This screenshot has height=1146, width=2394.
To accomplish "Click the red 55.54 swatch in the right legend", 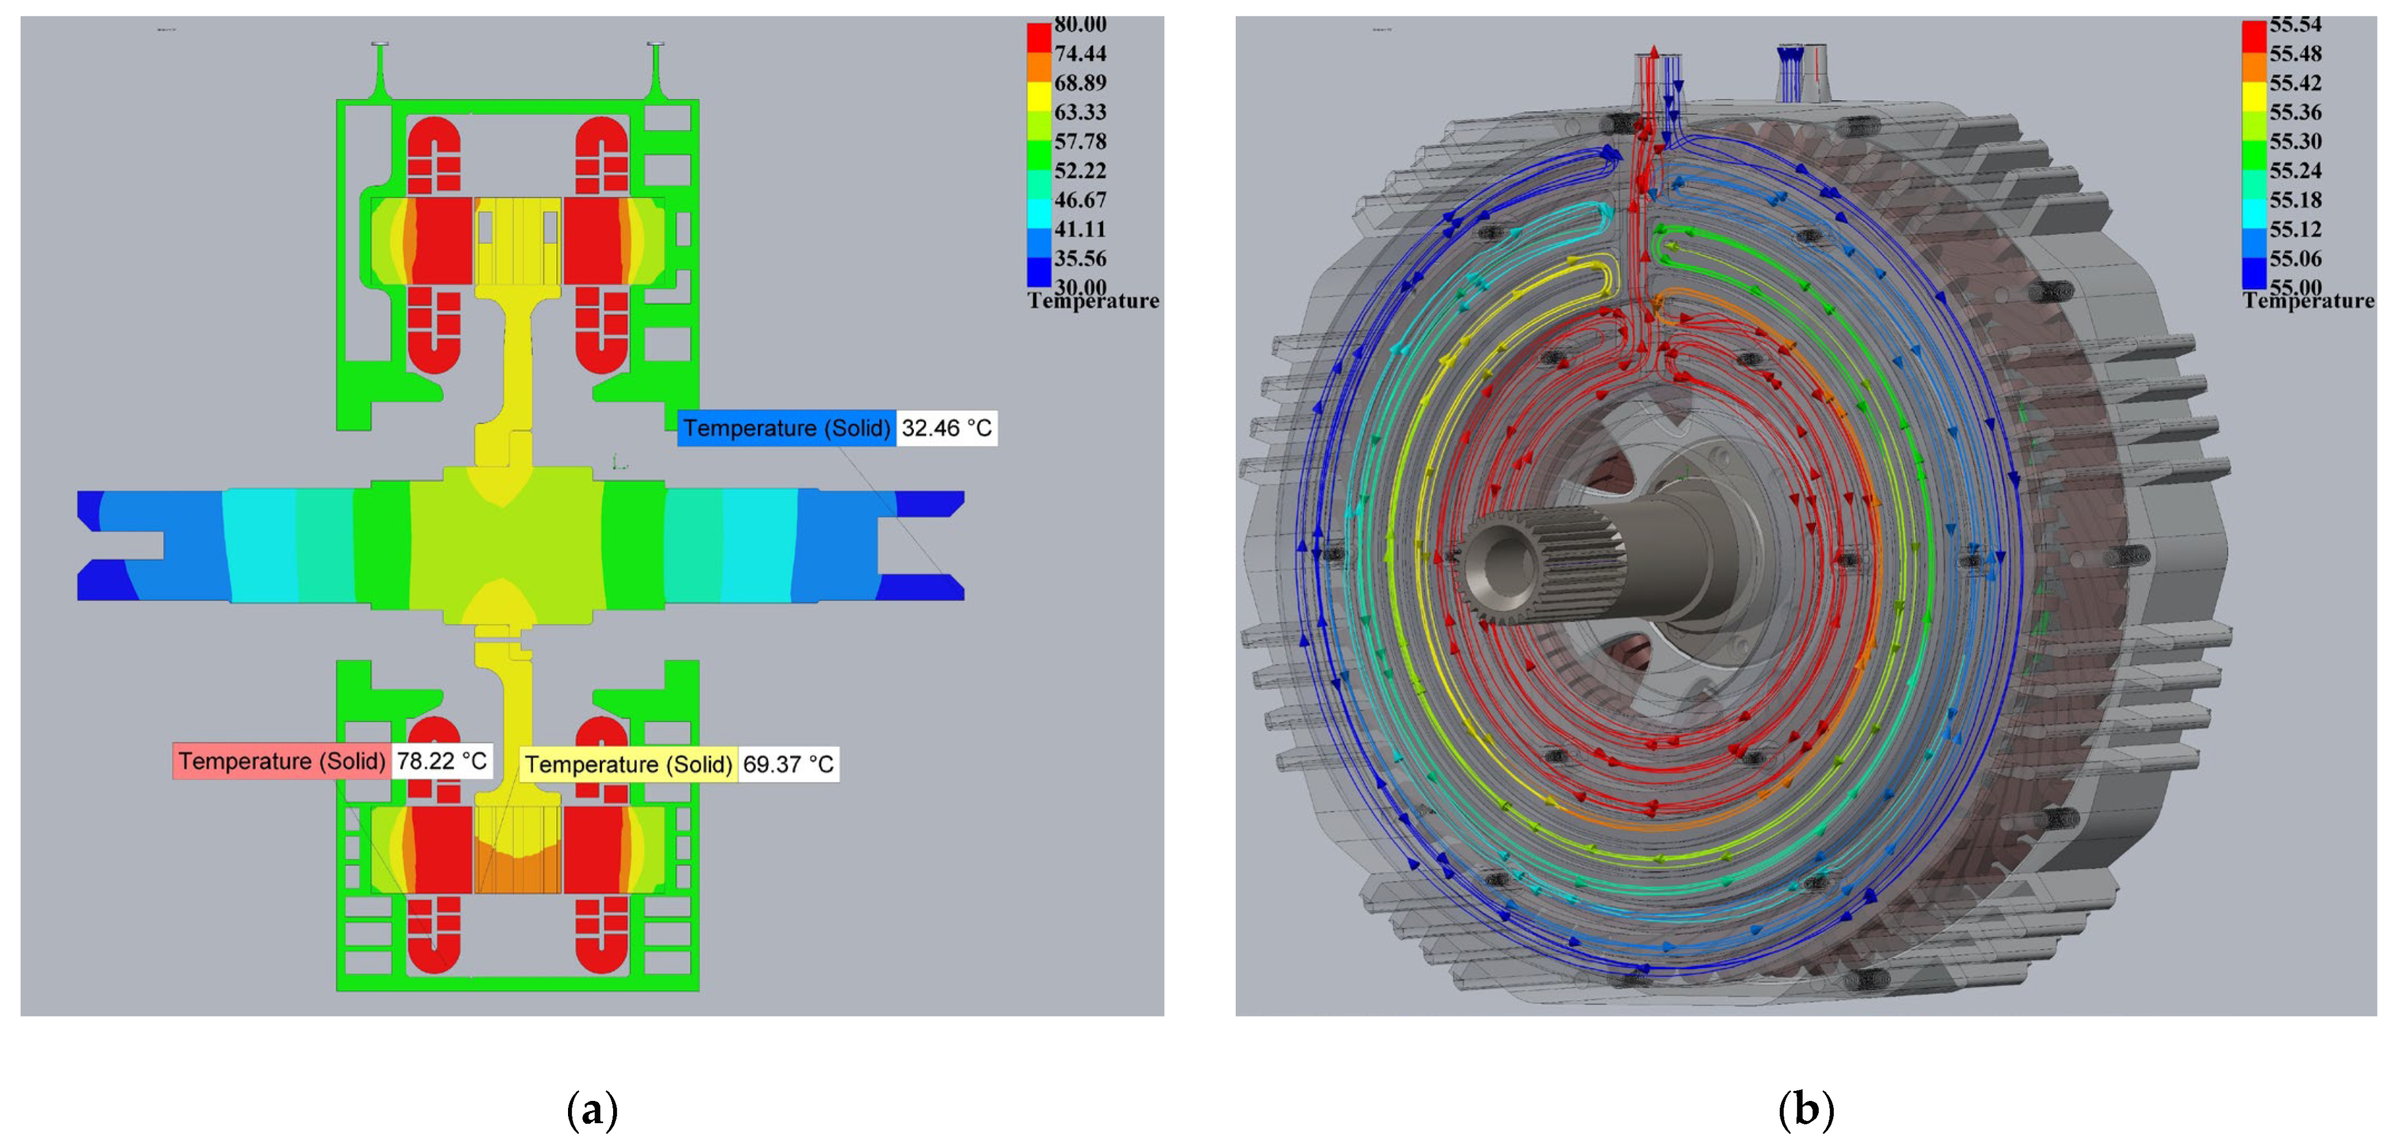I will [x=2254, y=35].
